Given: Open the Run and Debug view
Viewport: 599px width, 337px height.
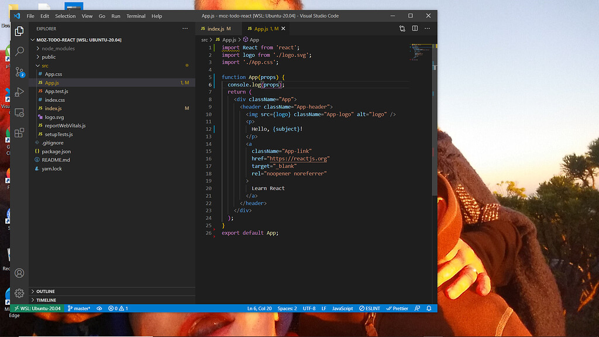Looking at the screenshot, I should [19, 92].
